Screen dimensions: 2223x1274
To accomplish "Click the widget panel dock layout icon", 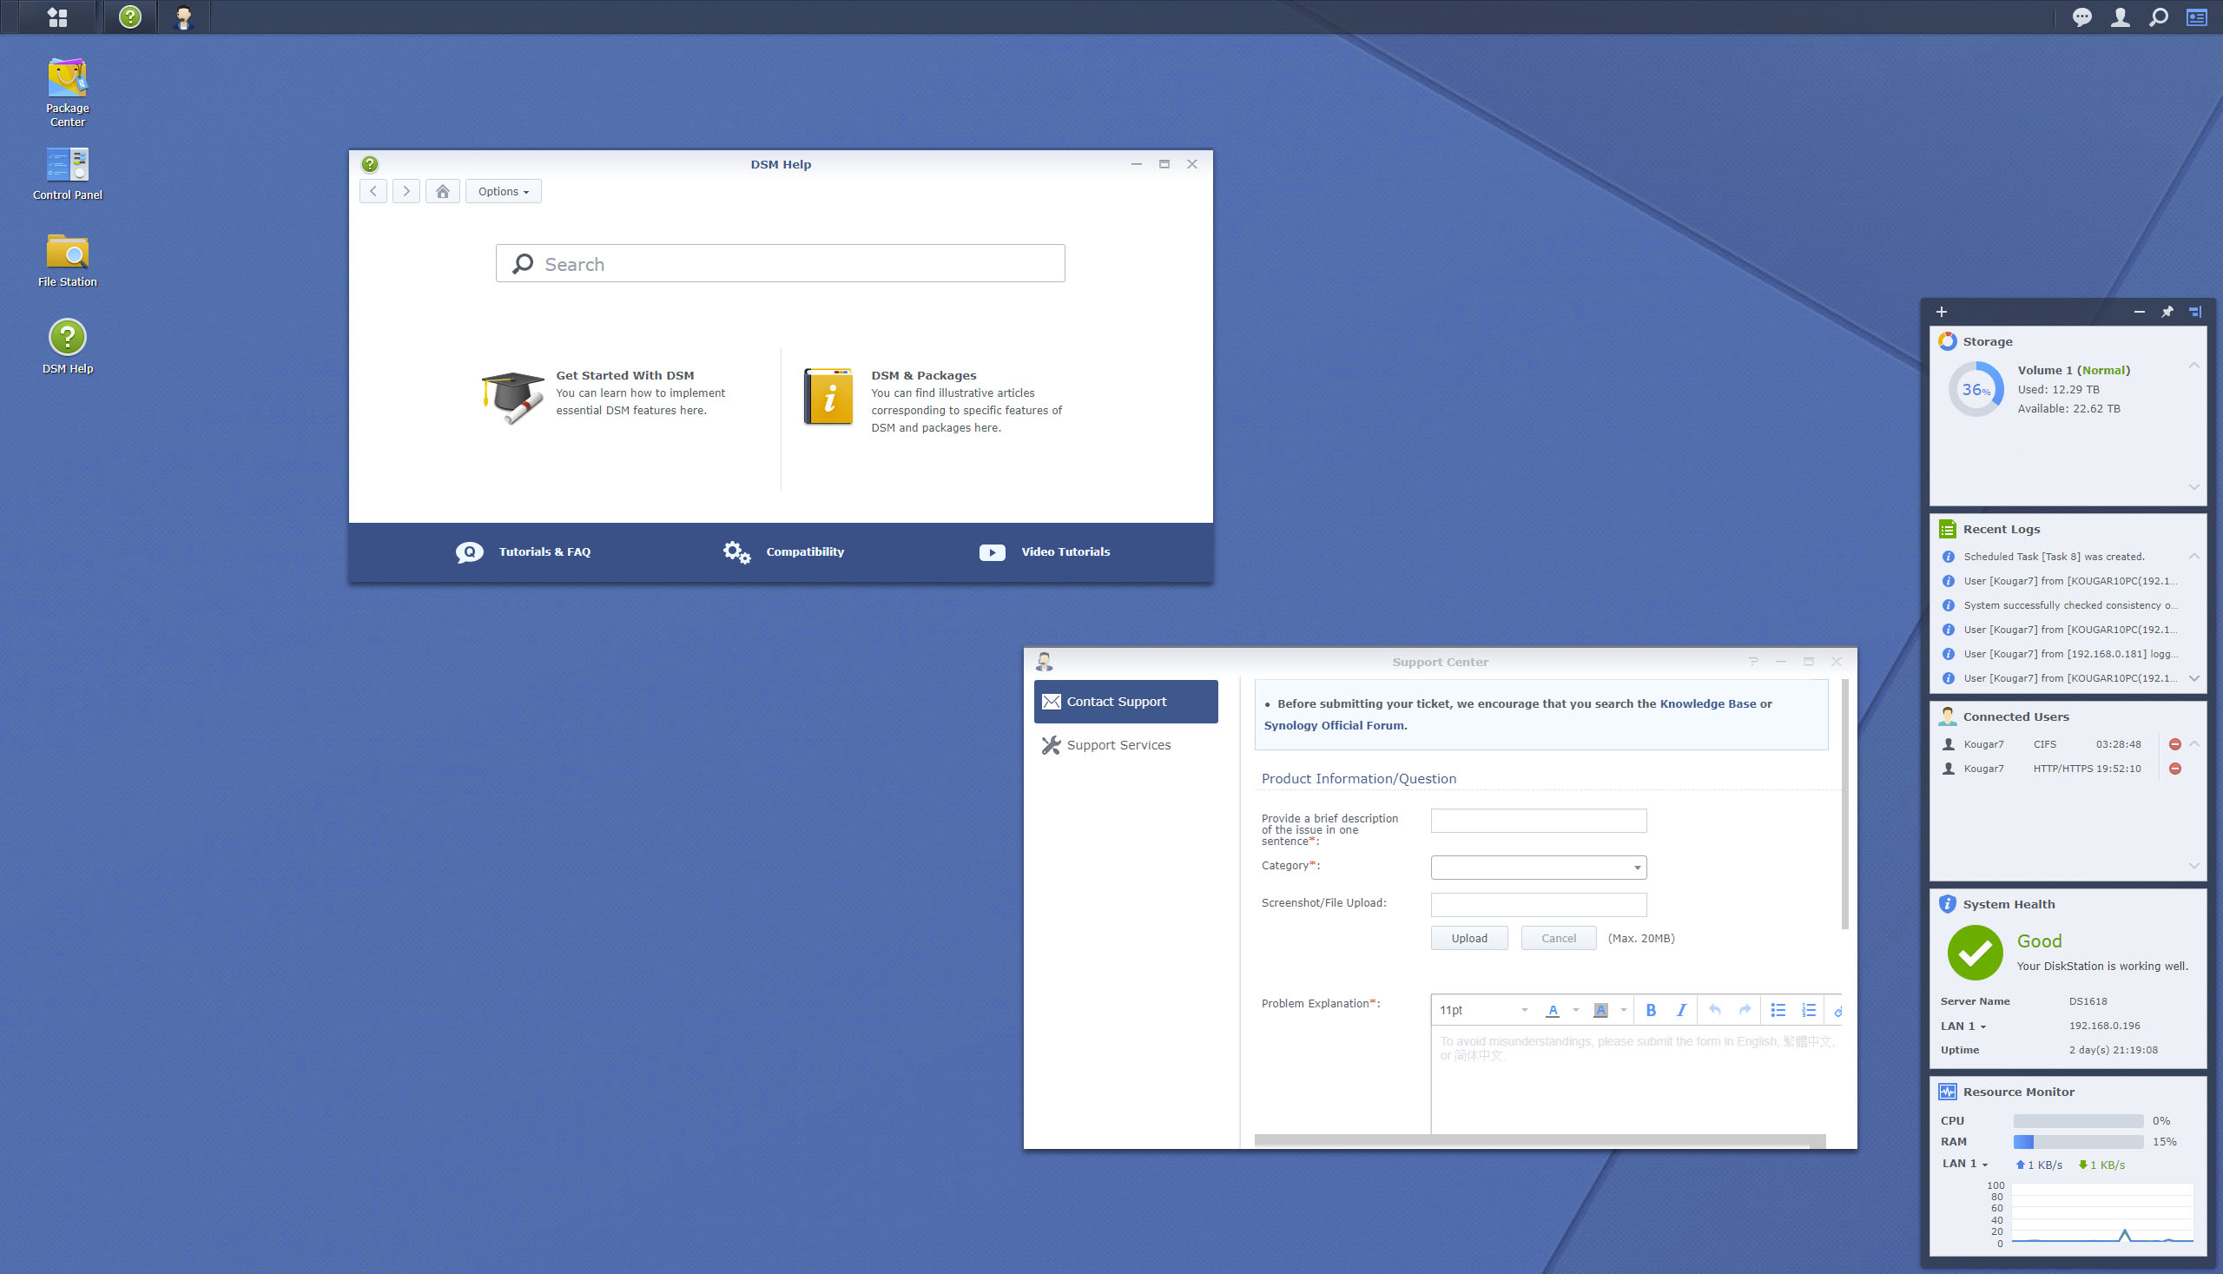I will (x=2195, y=312).
